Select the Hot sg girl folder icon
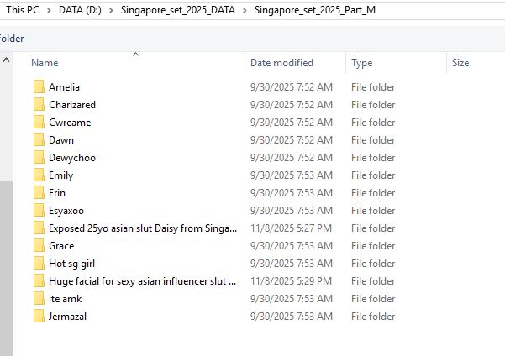 tap(39, 264)
